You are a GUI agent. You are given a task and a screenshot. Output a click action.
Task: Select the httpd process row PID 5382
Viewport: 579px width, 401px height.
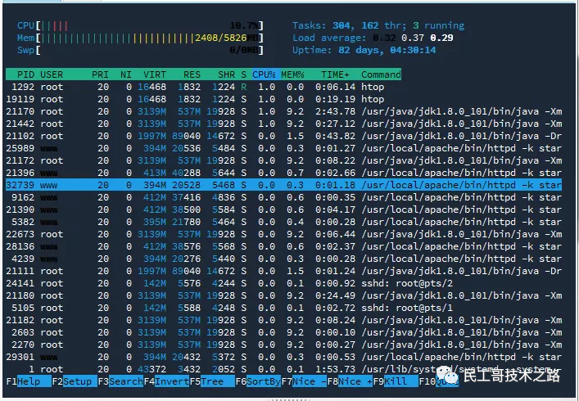[283, 222]
